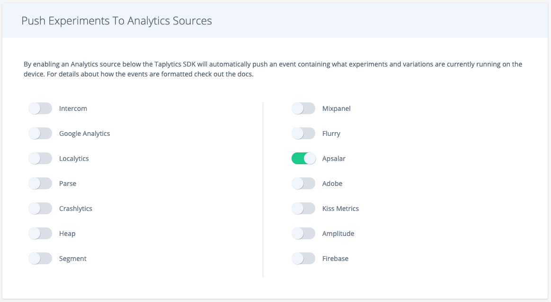Click the Apsalar label
Screen dimensions: 551x302
pos(334,159)
